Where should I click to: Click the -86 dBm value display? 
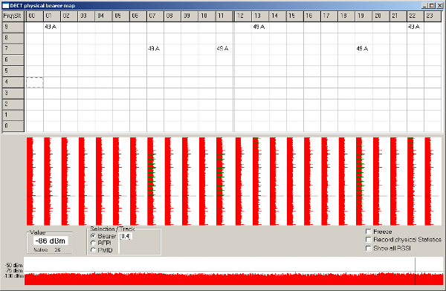[x=51, y=241]
